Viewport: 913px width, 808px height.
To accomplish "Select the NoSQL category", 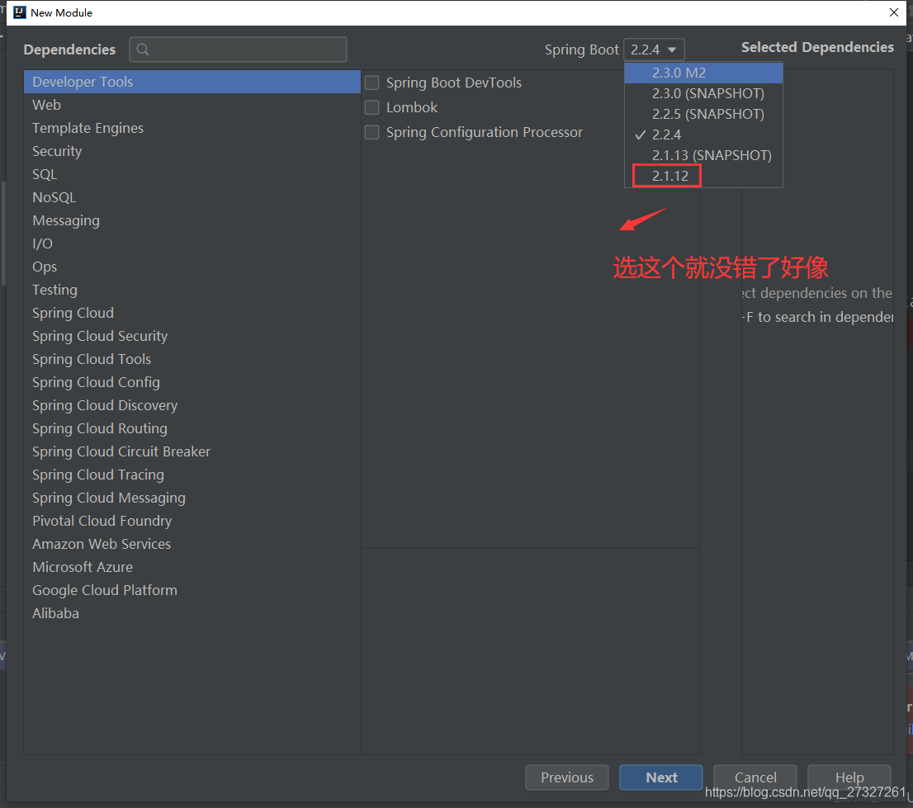I will [x=192, y=197].
